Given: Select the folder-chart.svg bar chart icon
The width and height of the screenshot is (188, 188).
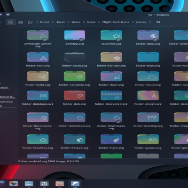Looking at the screenshot, I should (x=111, y=76).
